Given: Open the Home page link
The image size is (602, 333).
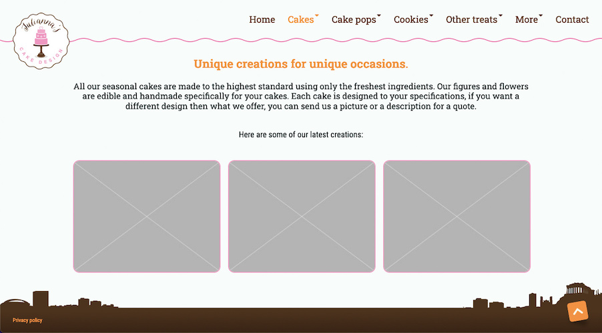Looking at the screenshot, I should pos(262,19).
